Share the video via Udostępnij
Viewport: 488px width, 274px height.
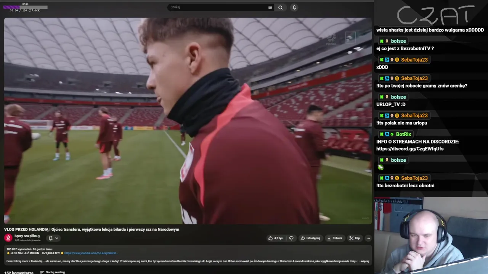point(310,238)
